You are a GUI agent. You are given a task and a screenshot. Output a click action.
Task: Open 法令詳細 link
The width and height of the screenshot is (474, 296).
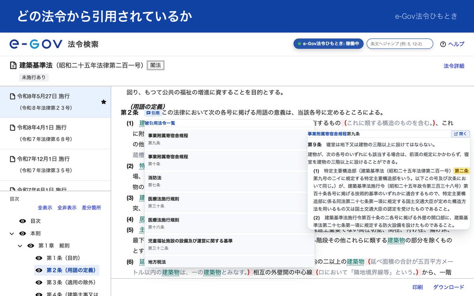point(454,66)
